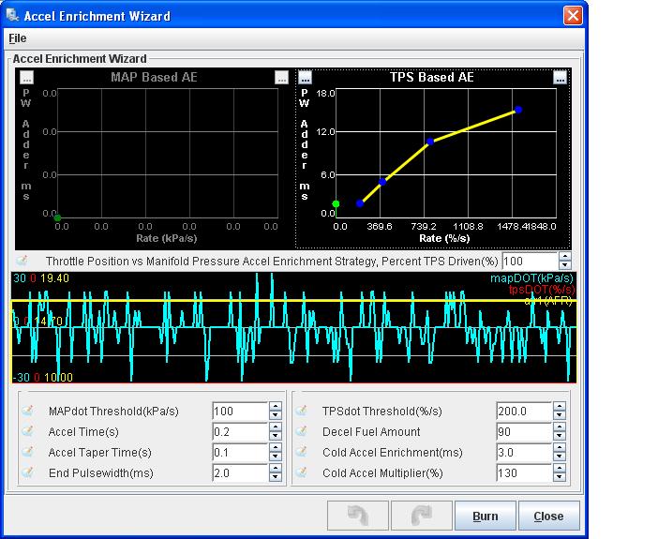The image size is (658, 539).
Task: Increase the Percent TPS Driven value
Action: coord(563,256)
